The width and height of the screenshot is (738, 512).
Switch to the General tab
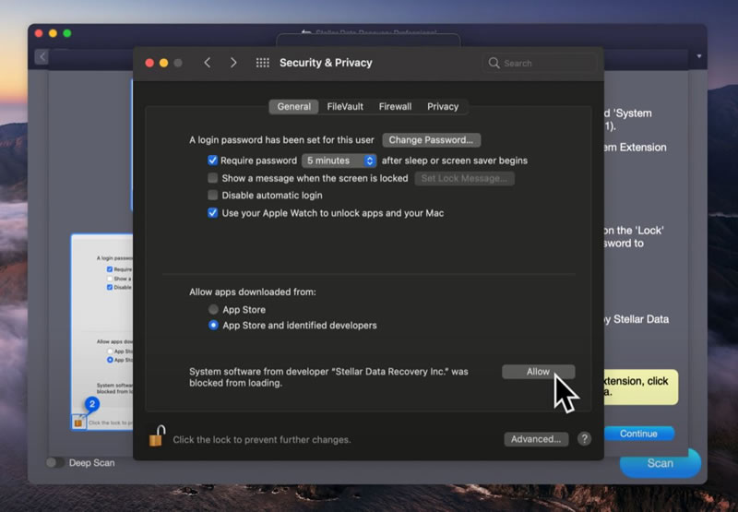coord(293,107)
